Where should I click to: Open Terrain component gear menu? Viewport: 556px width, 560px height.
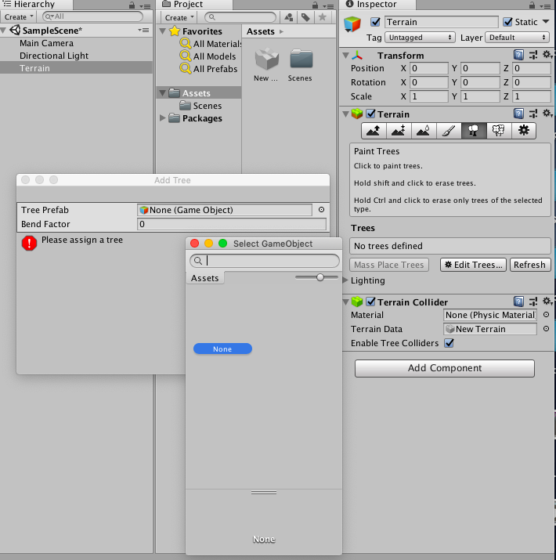(547, 114)
